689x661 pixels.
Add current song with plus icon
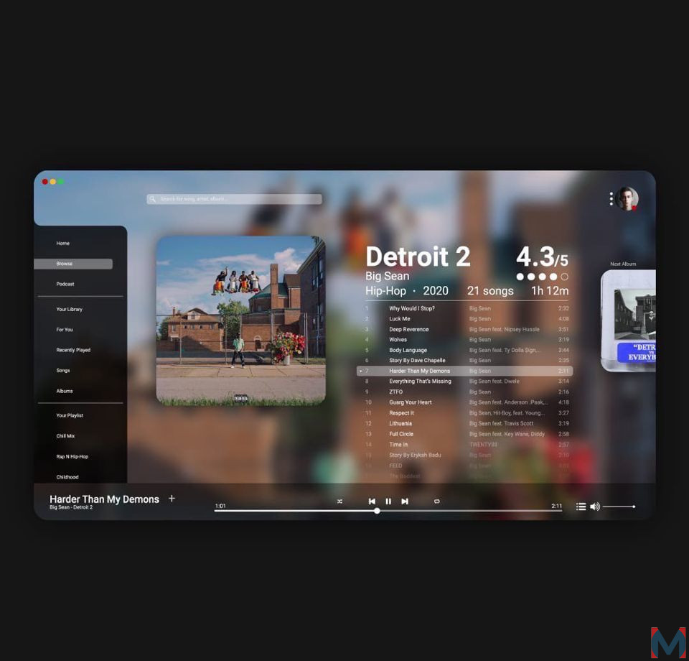[x=172, y=499]
